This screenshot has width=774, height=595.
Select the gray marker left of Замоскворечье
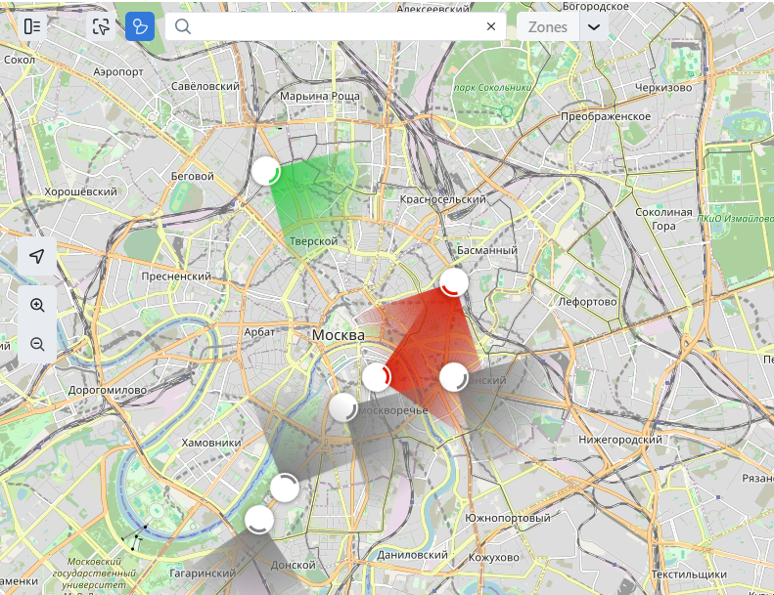(342, 407)
